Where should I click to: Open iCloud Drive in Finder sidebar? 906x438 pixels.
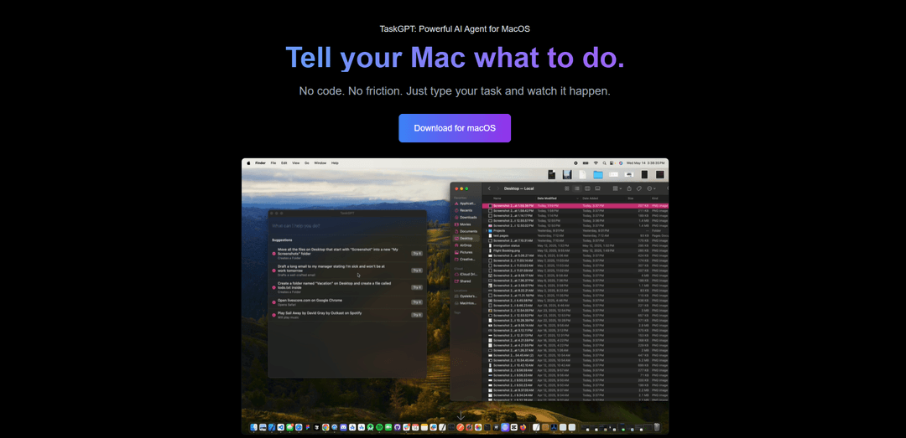pos(466,274)
